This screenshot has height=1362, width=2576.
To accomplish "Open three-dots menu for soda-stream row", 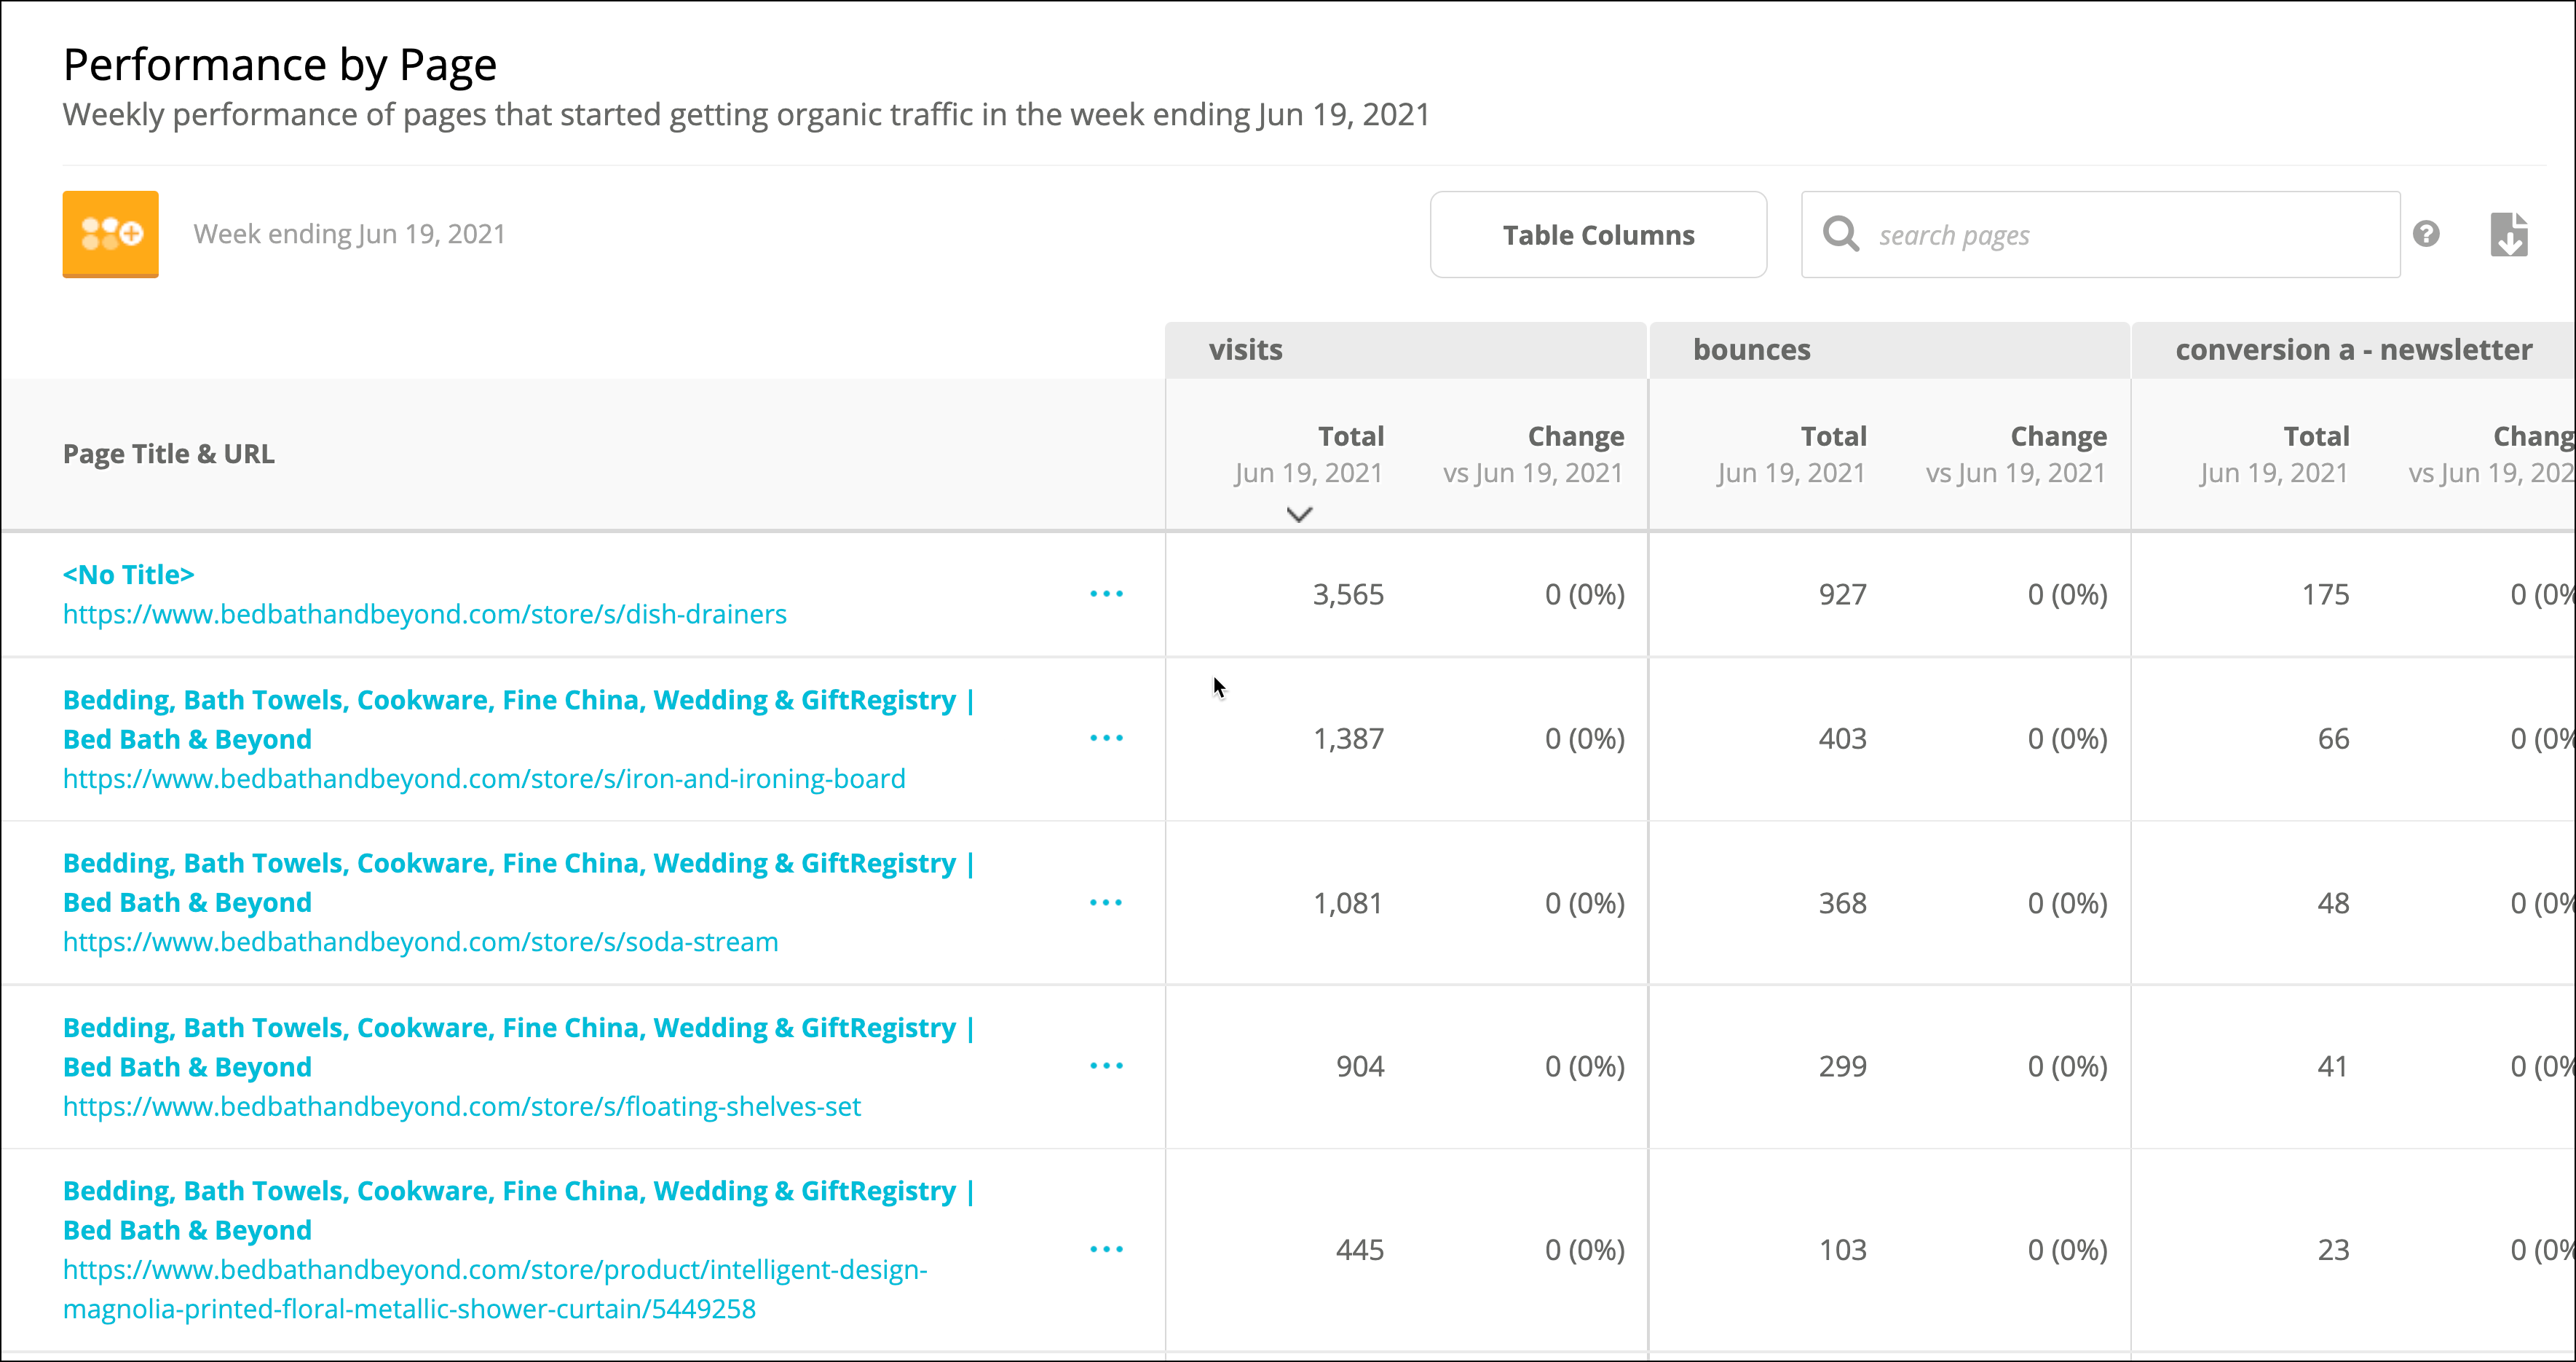I will 1106,902.
